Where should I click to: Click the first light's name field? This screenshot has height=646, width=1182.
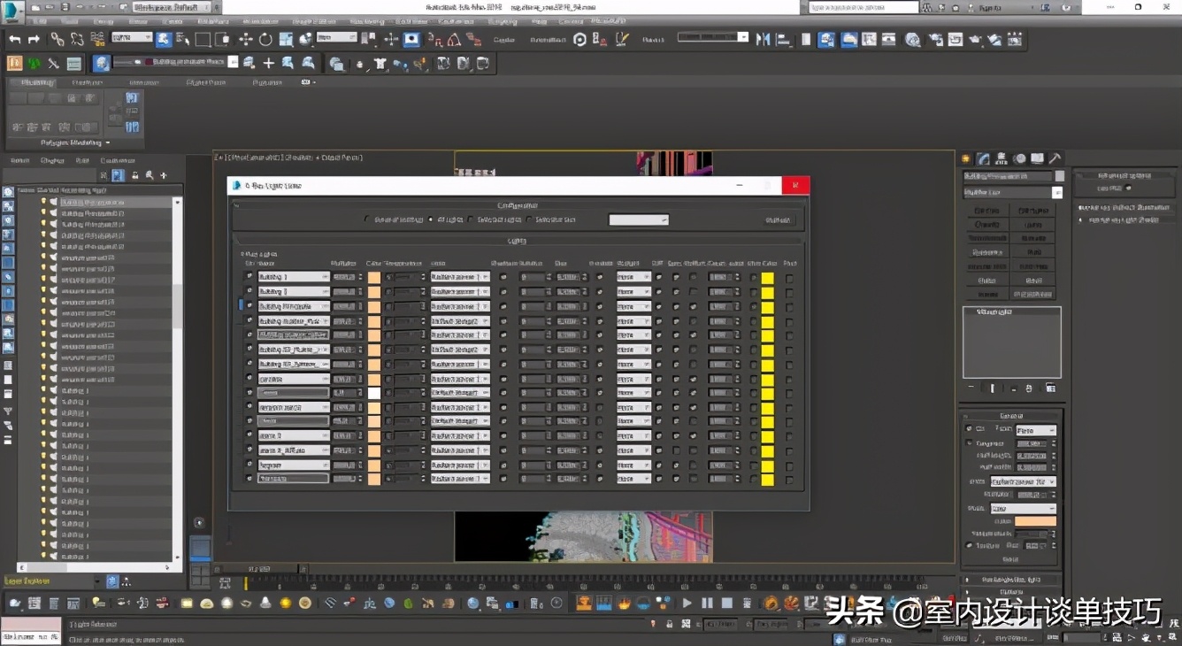pyautogui.click(x=293, y=277)
